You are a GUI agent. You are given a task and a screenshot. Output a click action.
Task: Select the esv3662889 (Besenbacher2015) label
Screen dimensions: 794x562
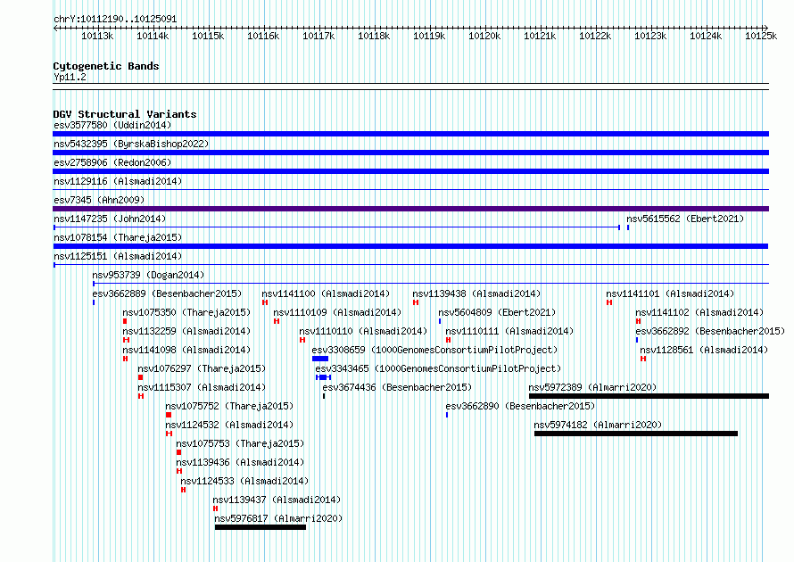pyautogui.click(x=167, y=293)
